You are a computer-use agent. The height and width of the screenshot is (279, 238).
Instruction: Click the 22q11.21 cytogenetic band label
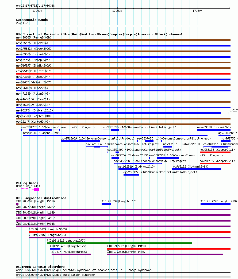pyautogui.click(x=22, y=23)
